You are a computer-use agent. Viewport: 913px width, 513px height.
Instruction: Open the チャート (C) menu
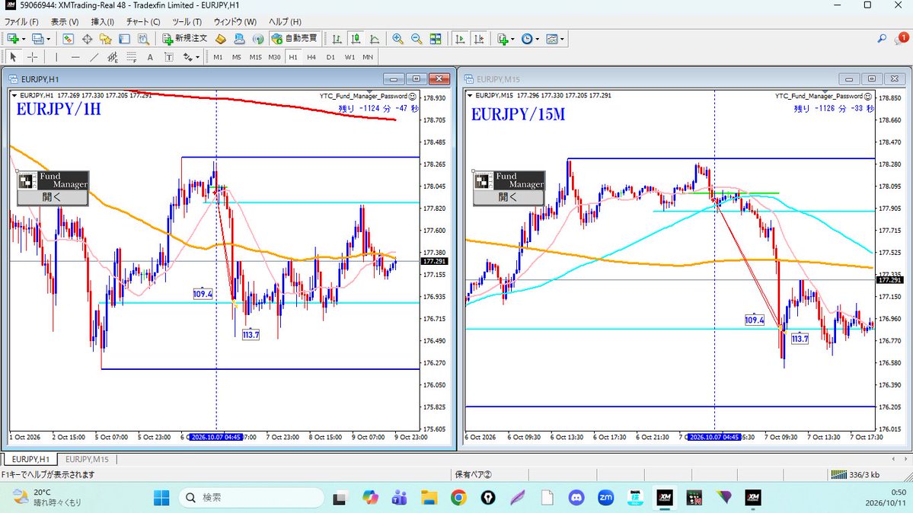[x=143, y=21]
